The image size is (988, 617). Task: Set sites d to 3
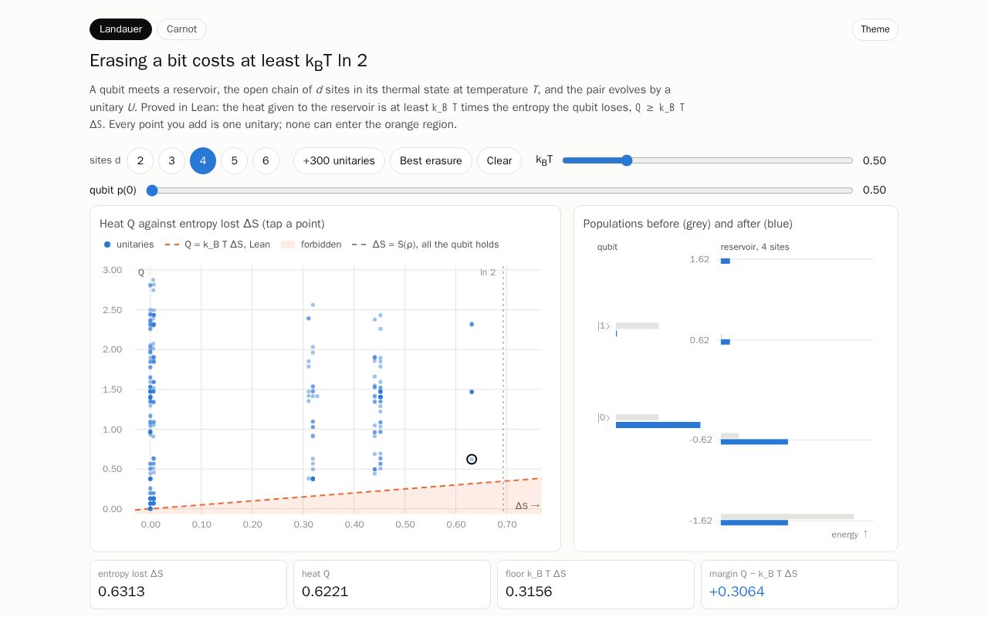coord(171,160)
